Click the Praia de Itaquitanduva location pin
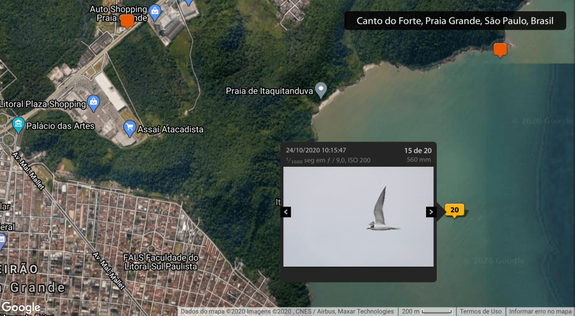 (x=321, y=89)
